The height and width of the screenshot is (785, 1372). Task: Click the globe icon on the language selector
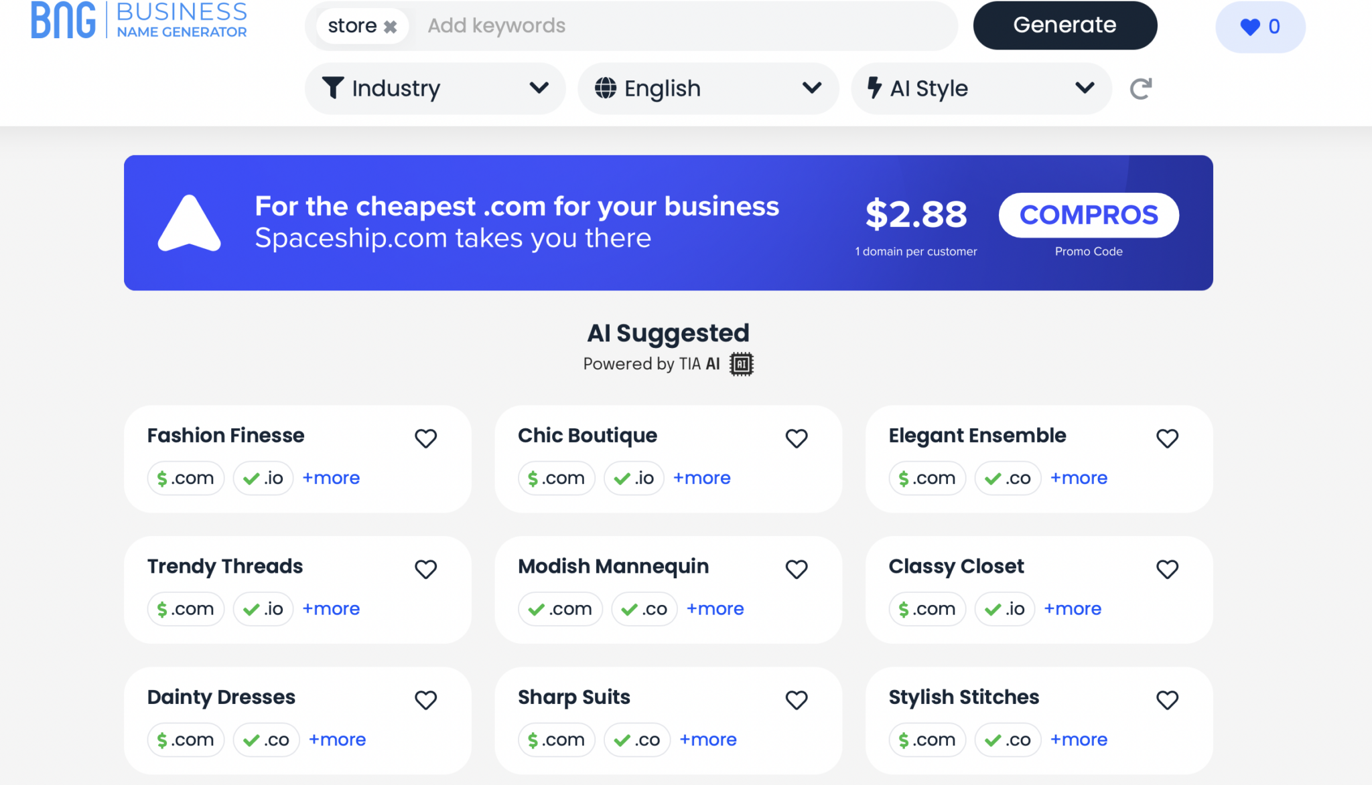coord(605,88)
